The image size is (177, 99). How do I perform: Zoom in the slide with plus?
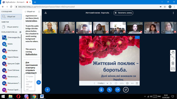tap(127, 83)
